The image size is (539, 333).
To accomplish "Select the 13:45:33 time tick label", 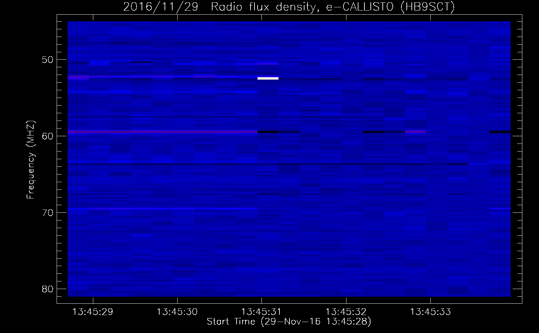I will (430, 312).
